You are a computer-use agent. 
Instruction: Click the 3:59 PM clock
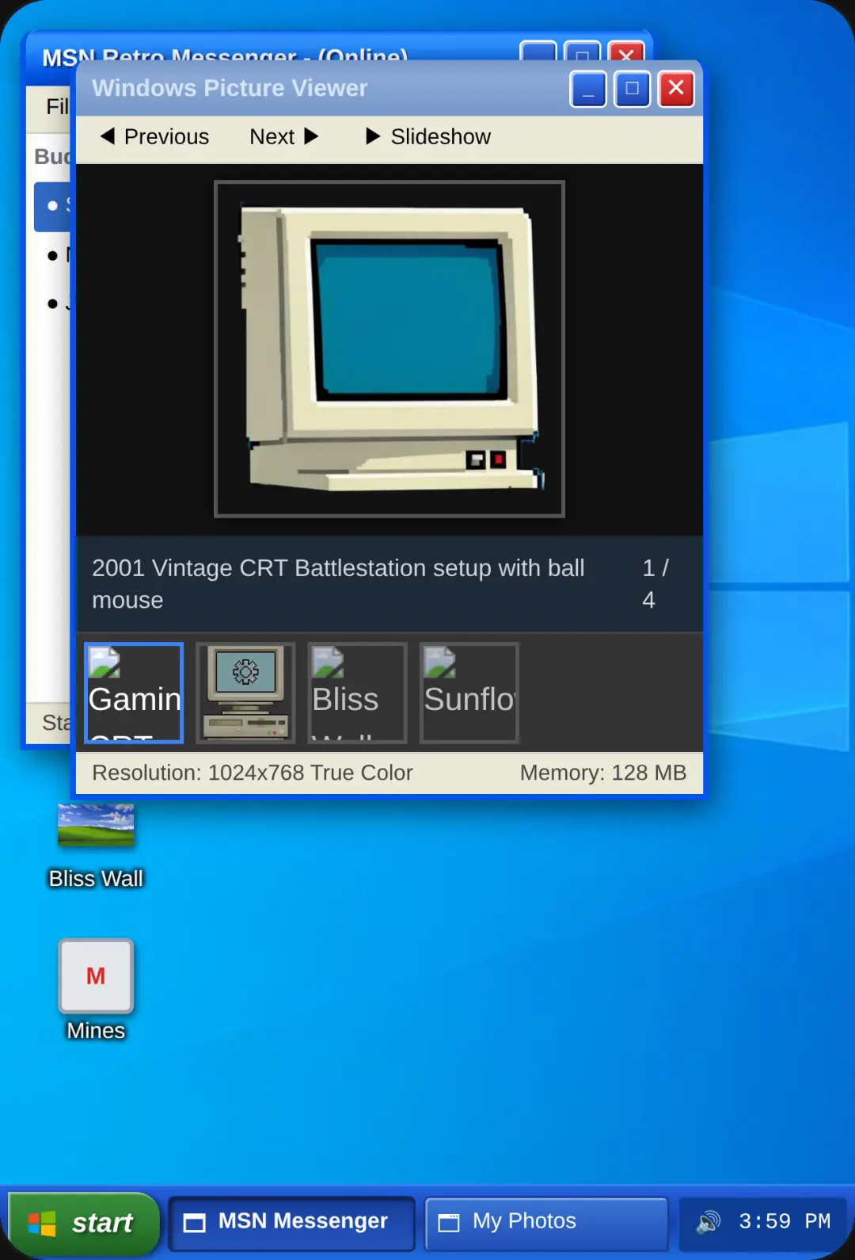point(785,1222)
